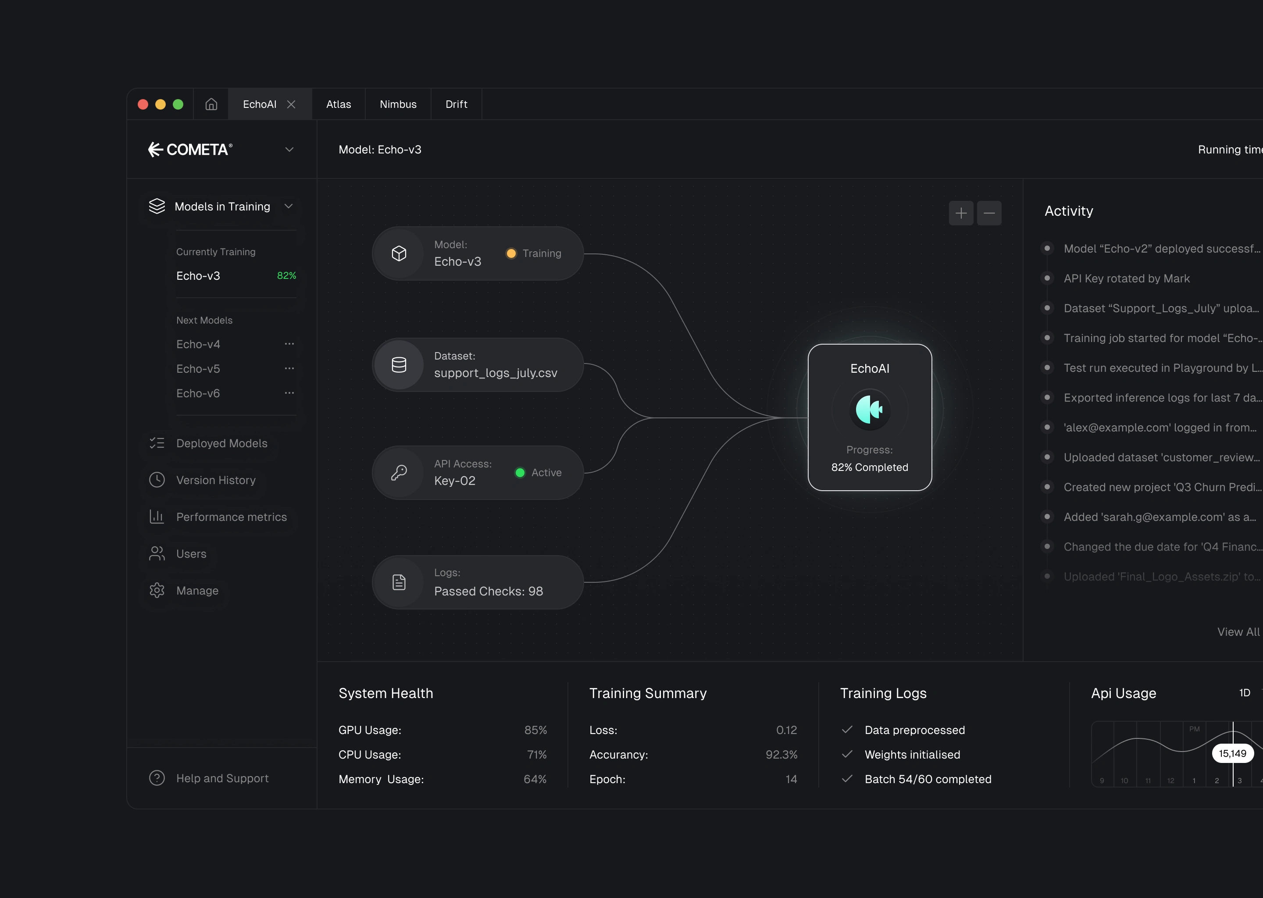Click the home icon in tab bar
Viewport: 1263px width, 898px height.
click(x=211, y=104)
